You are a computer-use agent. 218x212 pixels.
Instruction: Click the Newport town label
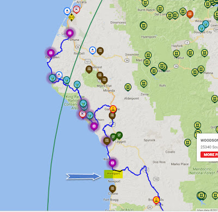point(114,181)
